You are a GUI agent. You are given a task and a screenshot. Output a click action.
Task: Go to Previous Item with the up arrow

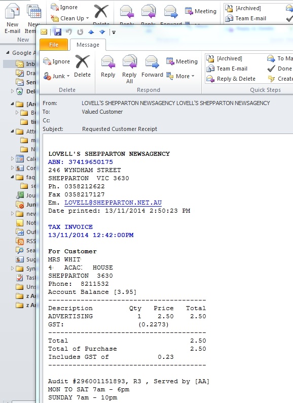[x=91, y=32]
